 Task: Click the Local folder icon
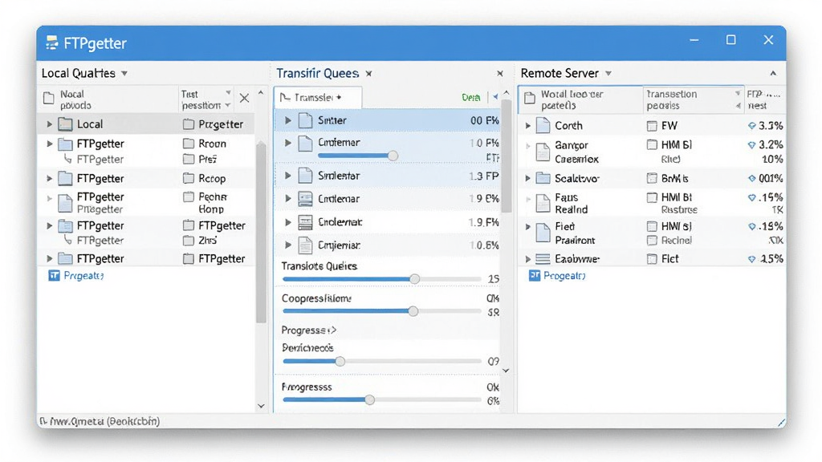tap(65, 124)
